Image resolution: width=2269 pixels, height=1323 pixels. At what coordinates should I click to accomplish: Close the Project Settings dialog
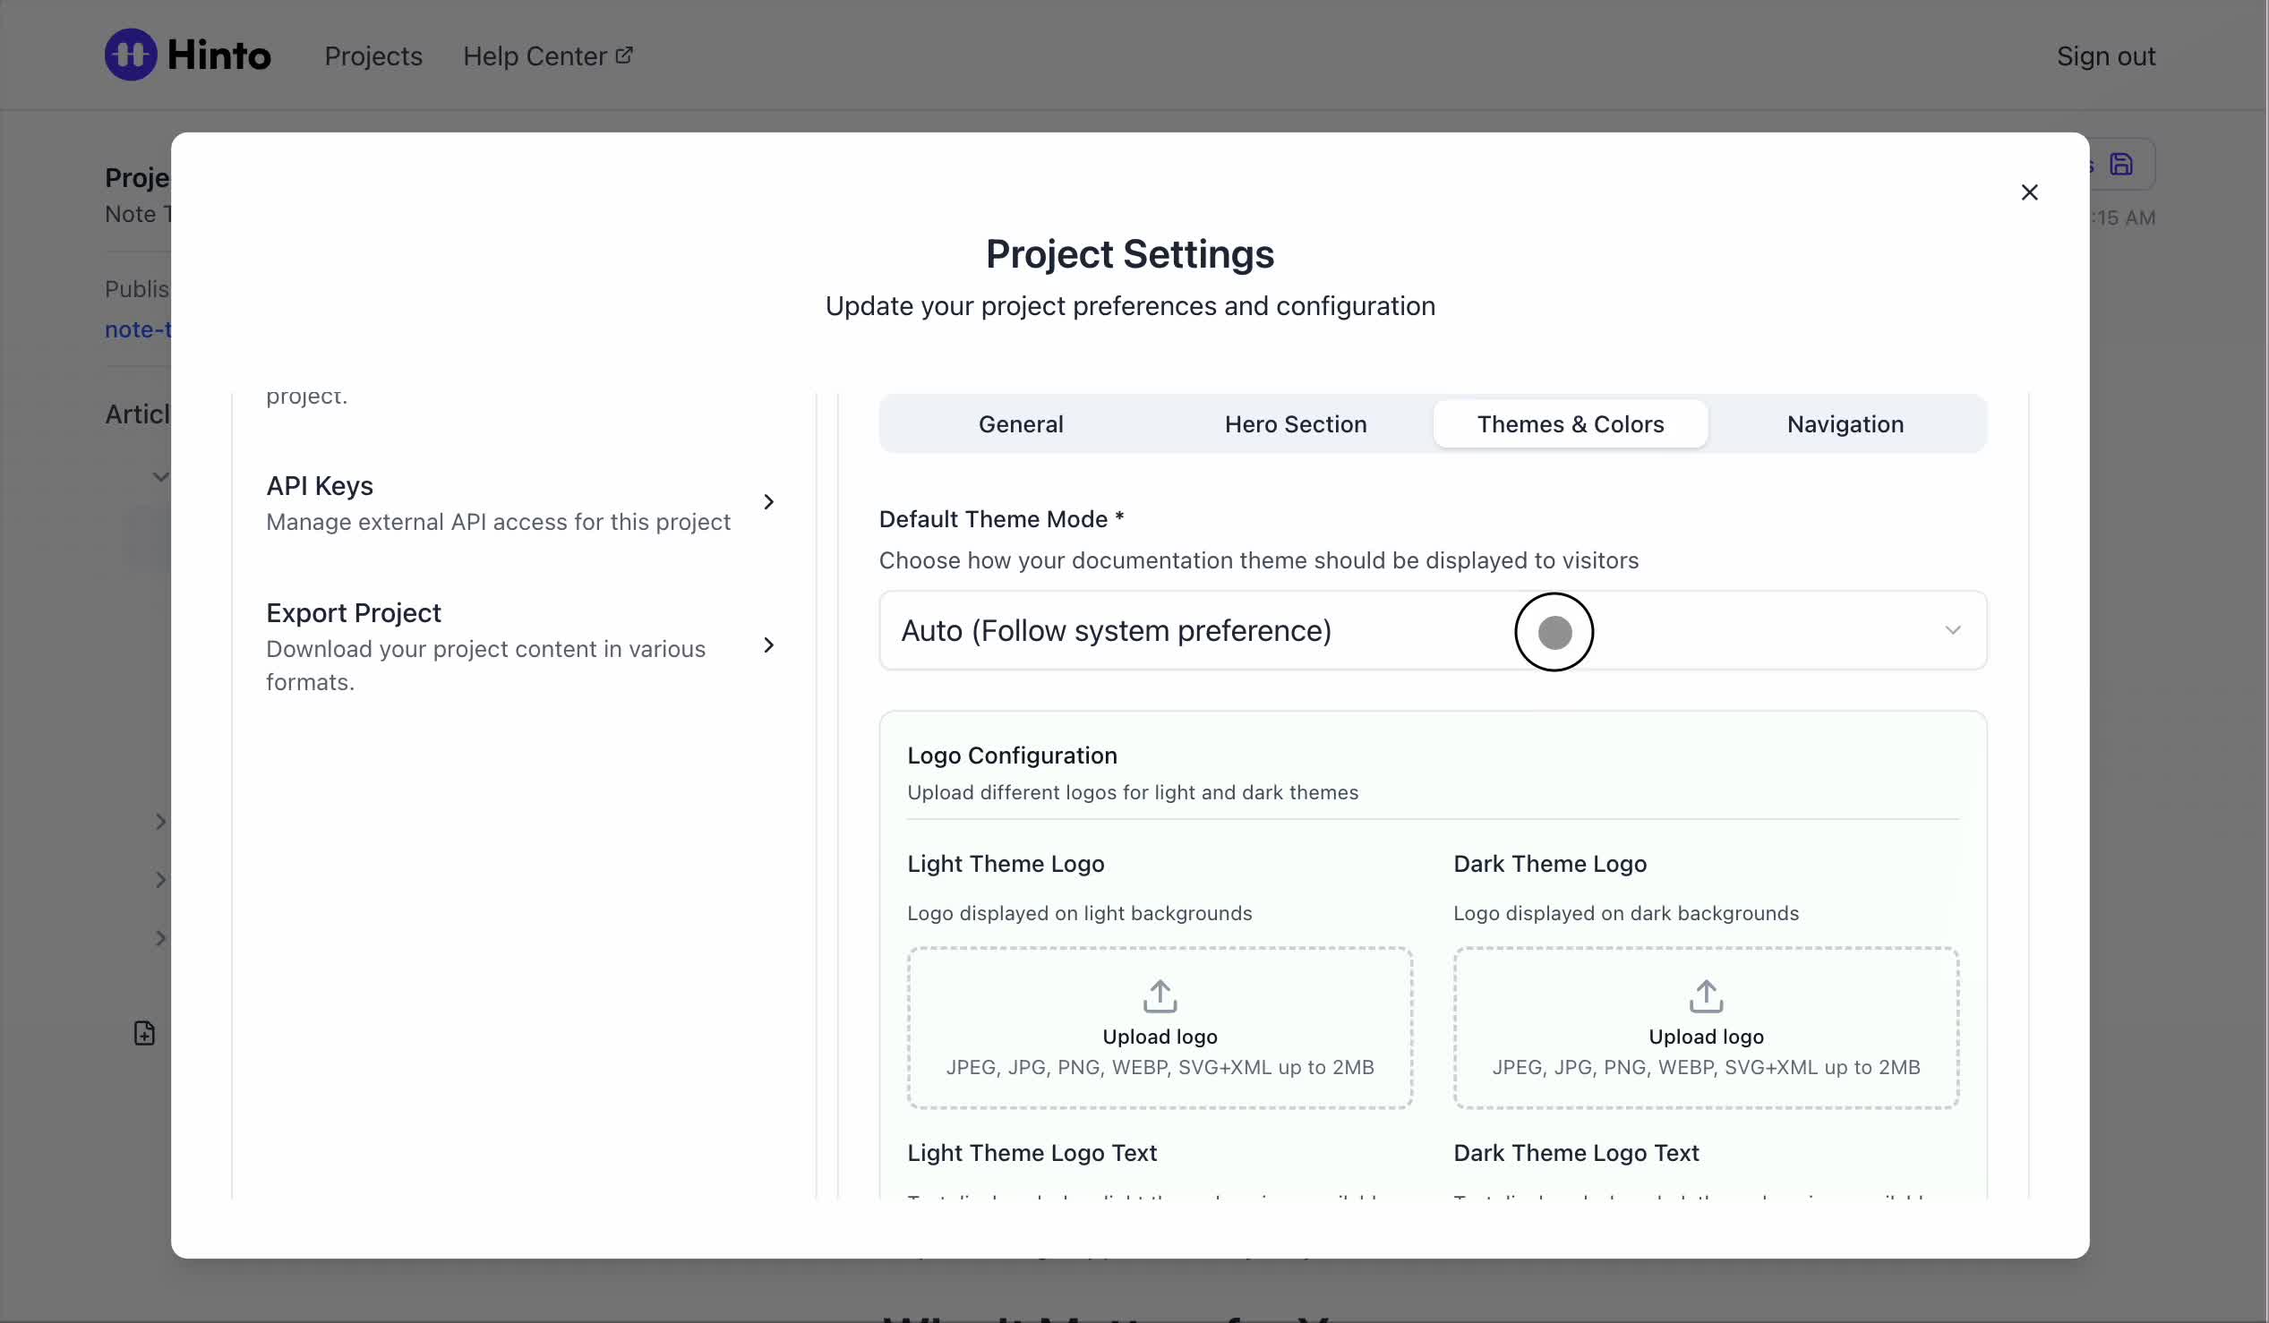click(x=2029, y=192)
